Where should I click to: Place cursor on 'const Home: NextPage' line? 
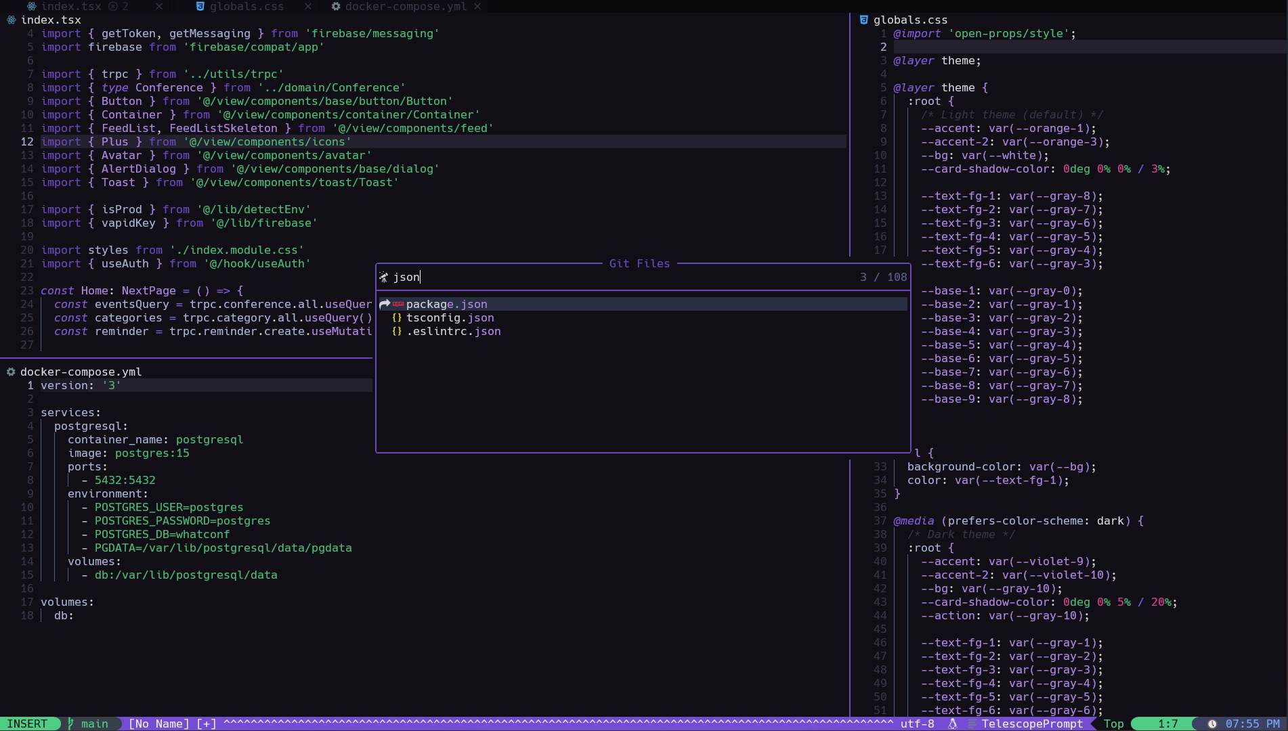[142, 290]
